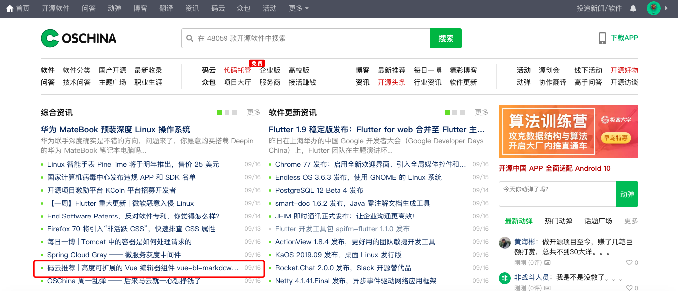Click 黄海彬's avatar in the feed
This screenshot has height=291, width=678.
pyautogui.click(x=505, y=243)
